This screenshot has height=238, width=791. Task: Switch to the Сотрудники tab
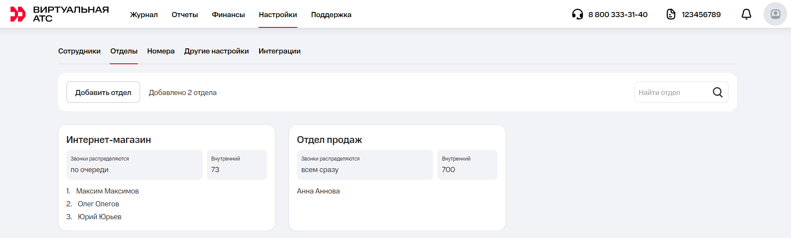pos(79,51)
